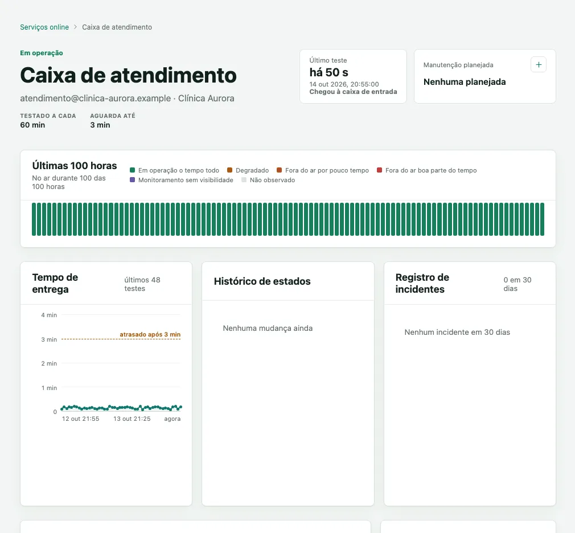575x533 pixels.
Task: Click the breadcrumb chevron separator
Action: point(75,27)
